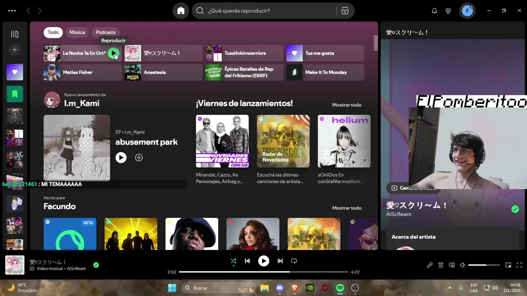Play abusement park EP
The image size is (527, 296).
point(121,157)
